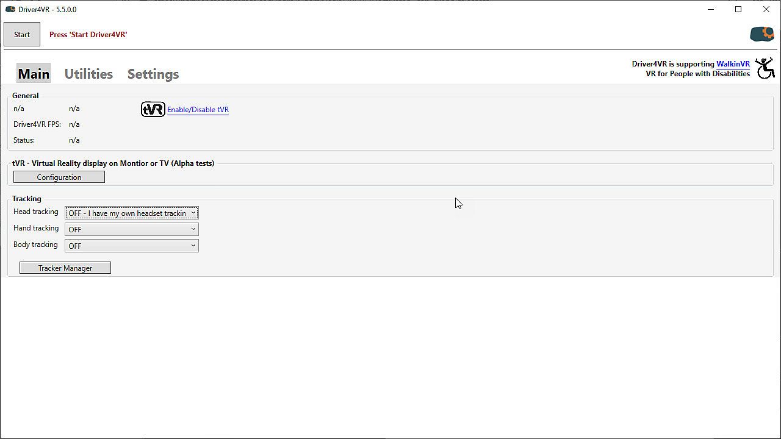The width and height of the screenshot is (781, 439).
Task: Open the tVR Configuration button
Action: (59, 177)
